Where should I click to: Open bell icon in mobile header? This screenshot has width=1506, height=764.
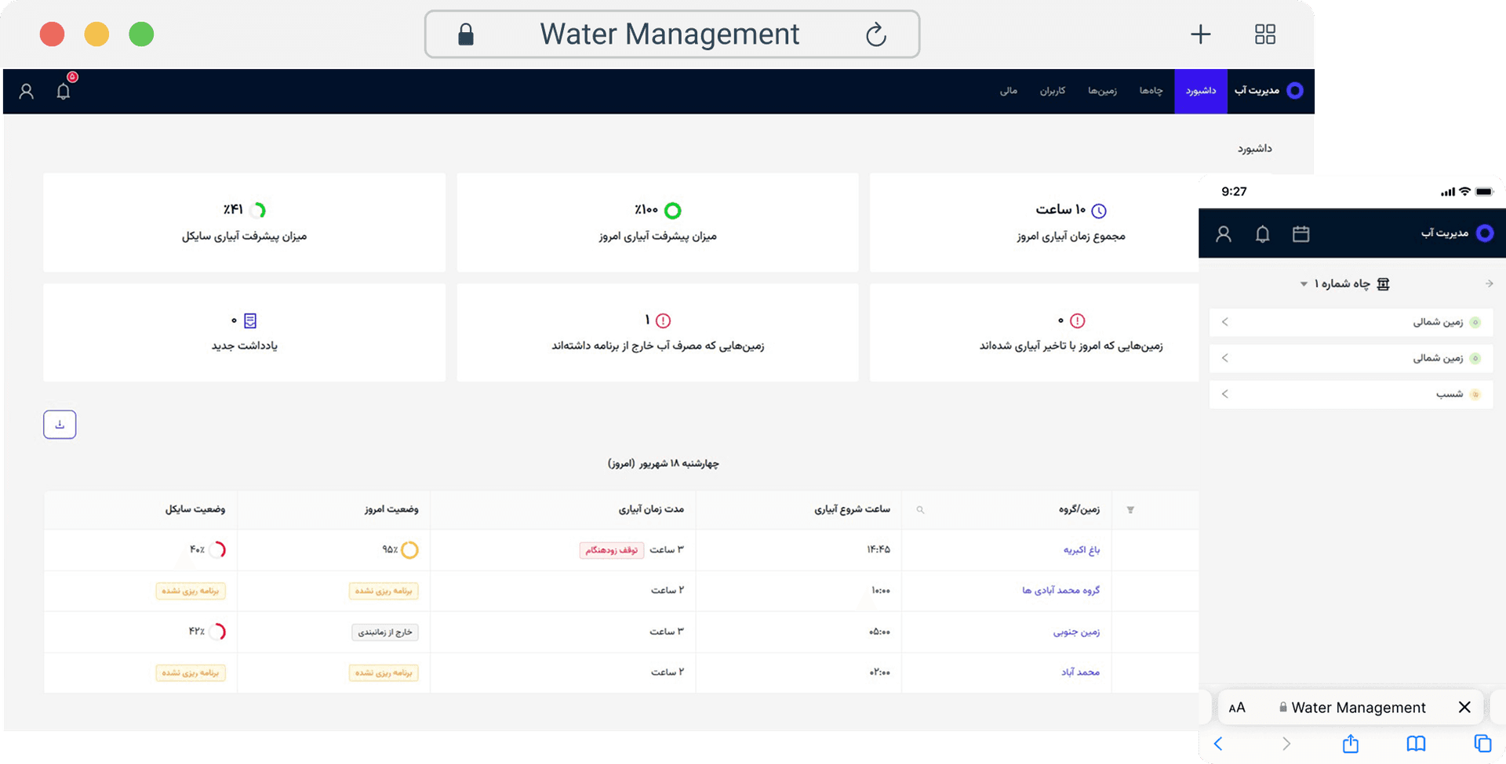(1262, 234)
